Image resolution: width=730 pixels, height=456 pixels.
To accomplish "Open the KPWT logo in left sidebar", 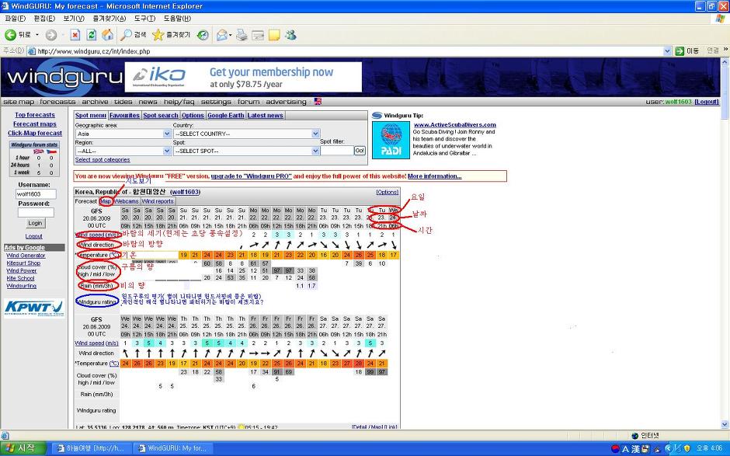I will 34,308.
